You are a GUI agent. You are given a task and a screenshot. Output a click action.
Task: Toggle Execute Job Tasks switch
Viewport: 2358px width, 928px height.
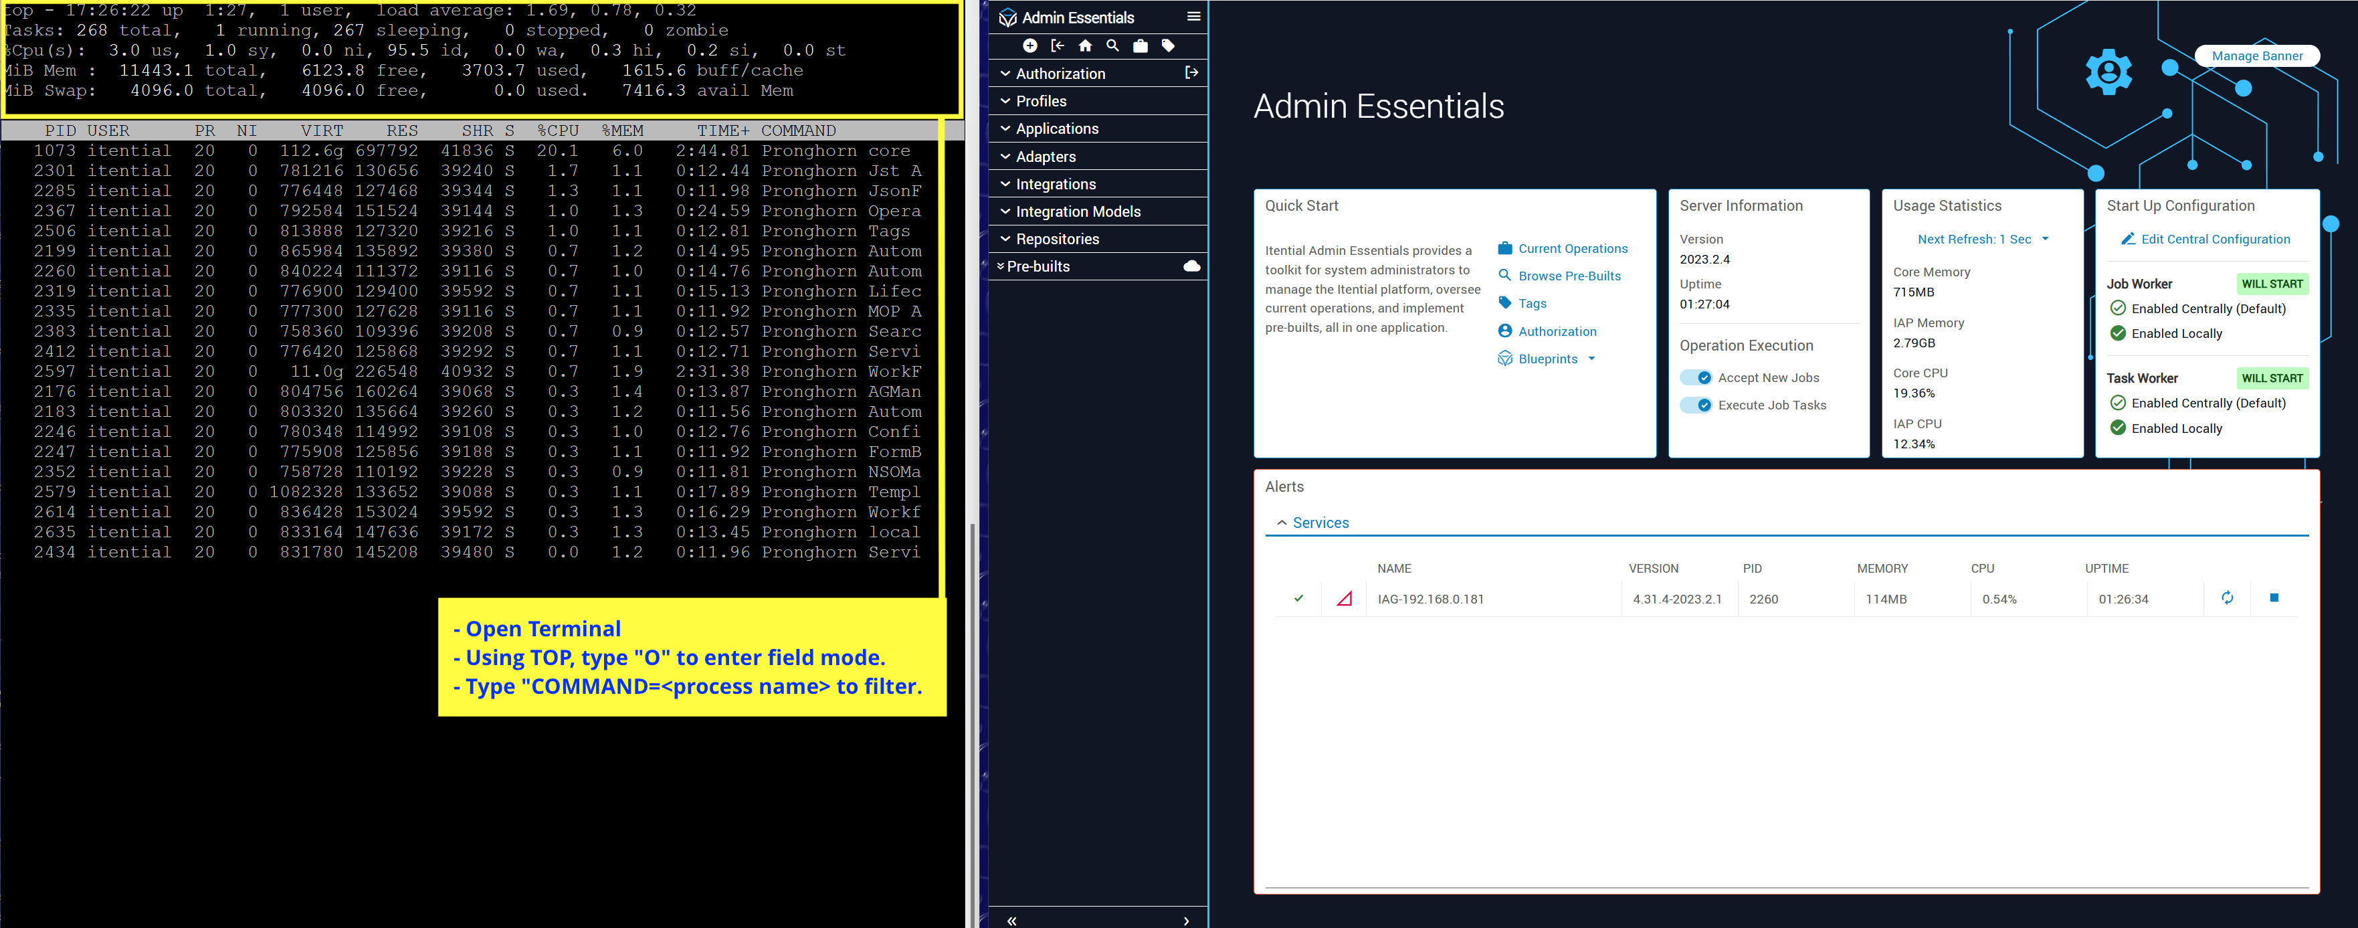click(1695, 405)
